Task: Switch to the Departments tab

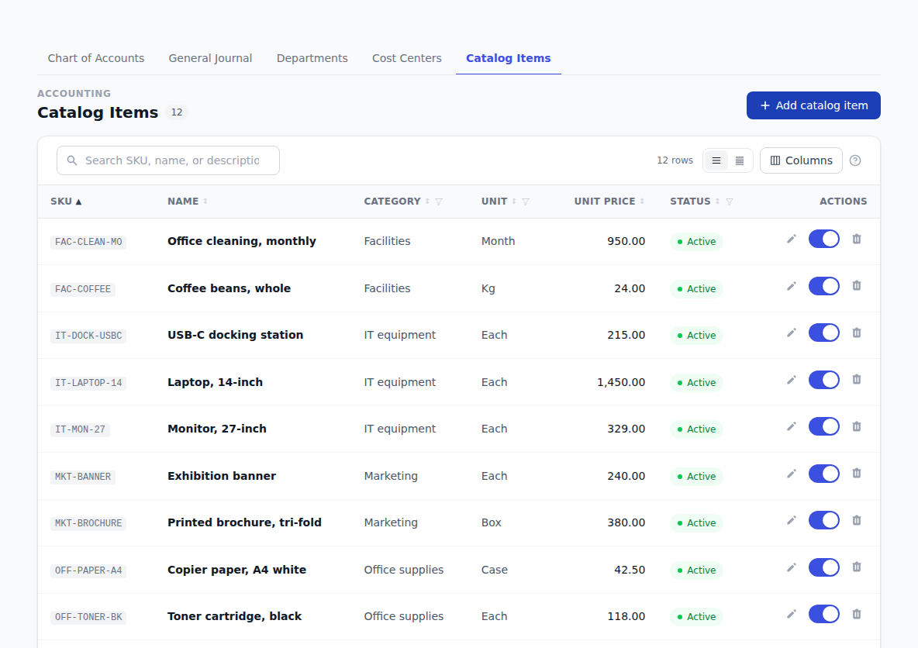Action: (x=312, y=58)
